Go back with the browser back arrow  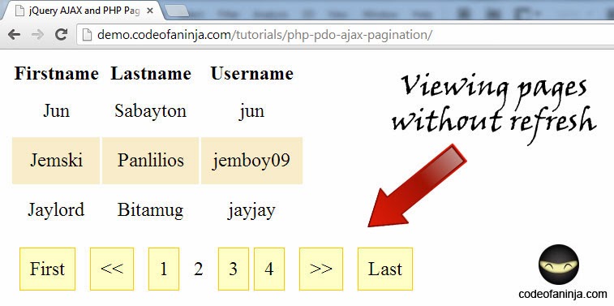tap(14, 34)
